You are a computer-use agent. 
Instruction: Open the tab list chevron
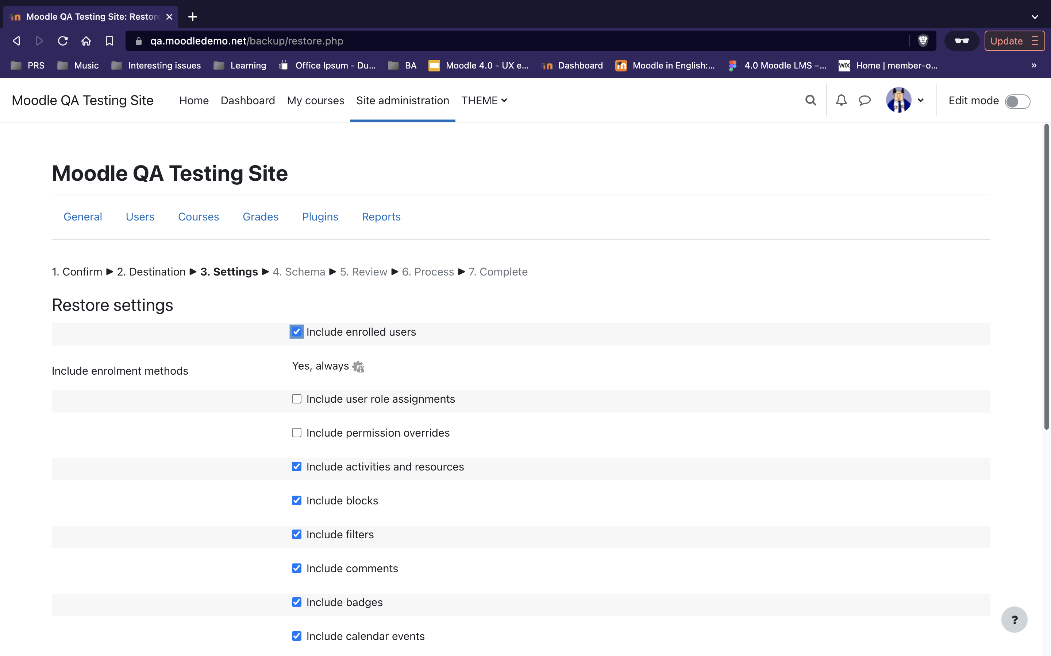(1035, 17)
